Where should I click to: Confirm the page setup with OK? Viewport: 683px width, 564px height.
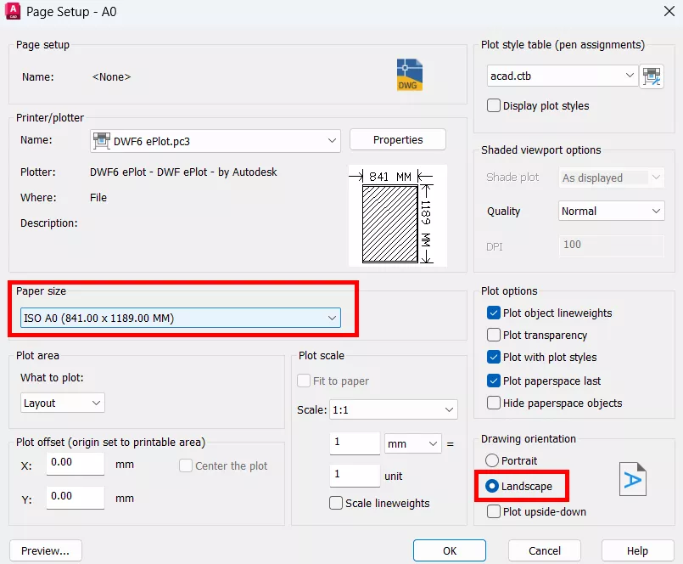(449, 550)
